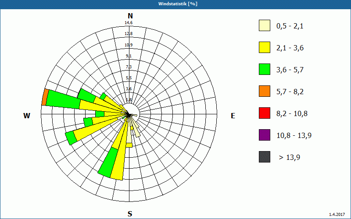Click the legend label '0,5 - 2,1'
This screenshot has width=351, height=219.
tap(290, 26)
